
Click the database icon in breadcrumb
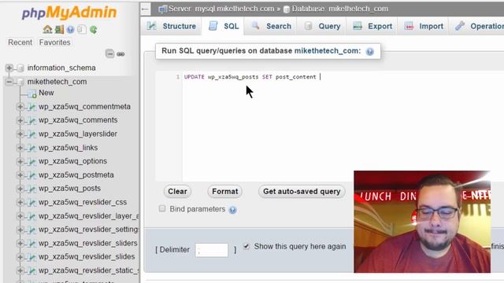[286, 9]
